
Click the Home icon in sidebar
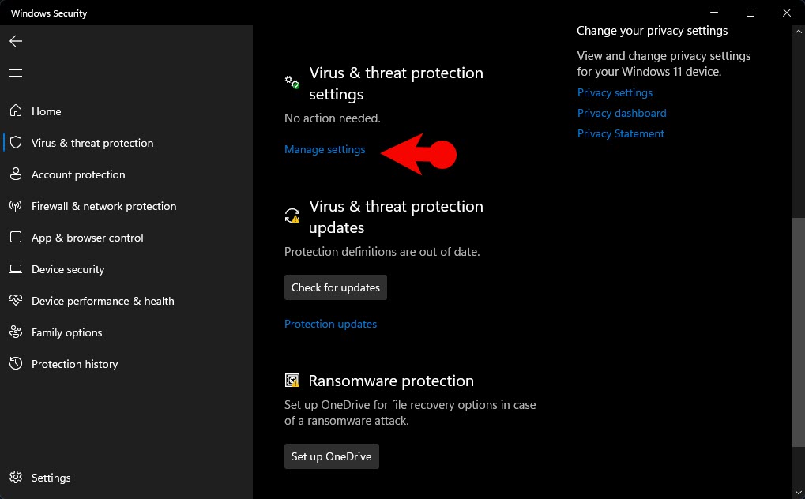(x=16, y=111)
